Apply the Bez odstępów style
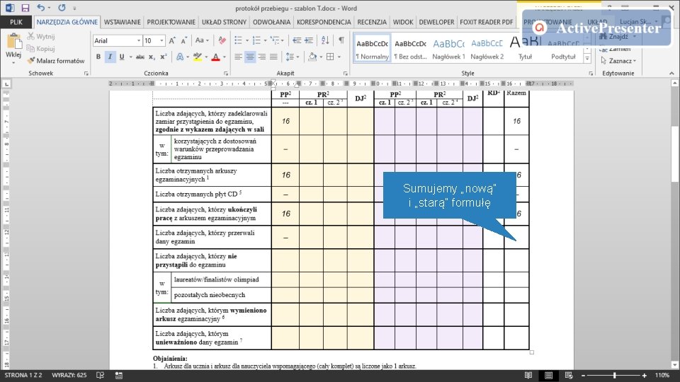This screenshot has height=382, width=680. coord(410,48)
